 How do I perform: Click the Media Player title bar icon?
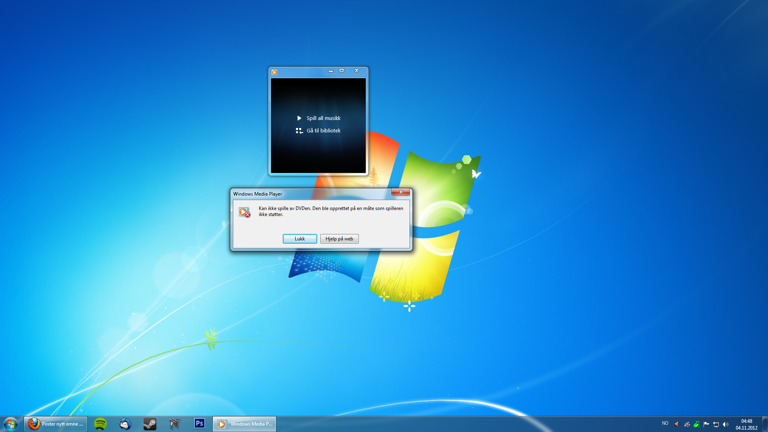274,72
